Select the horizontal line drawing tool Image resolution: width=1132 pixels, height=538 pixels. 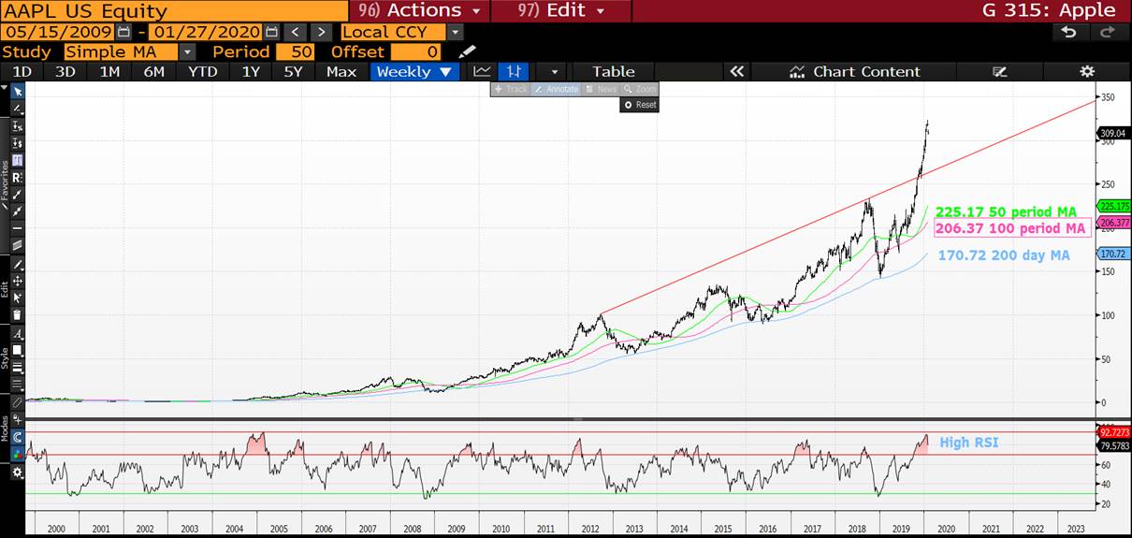[17, 228]
